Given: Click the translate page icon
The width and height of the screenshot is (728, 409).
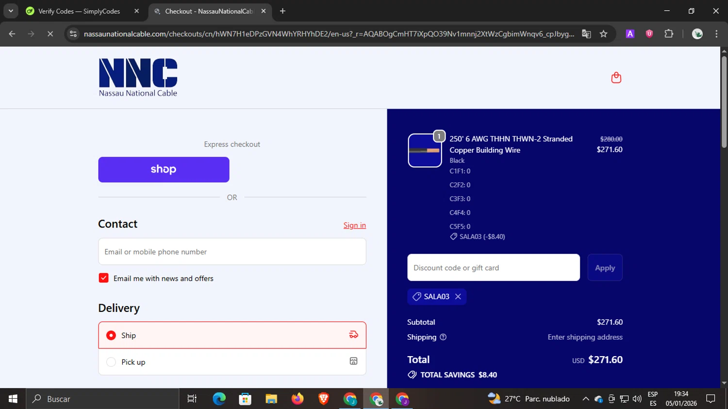Looking at the screenshot, I should click(586, 34).
